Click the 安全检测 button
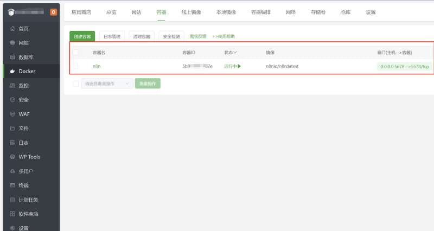434x231 pixels. 171,36
